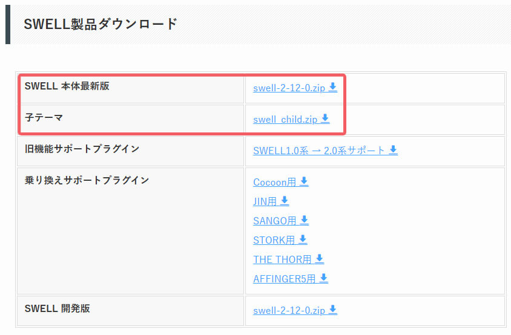The image size is (511, 335).
Task: Download the AFFINGER5用 plugin link
Action: tap(284, 279)
